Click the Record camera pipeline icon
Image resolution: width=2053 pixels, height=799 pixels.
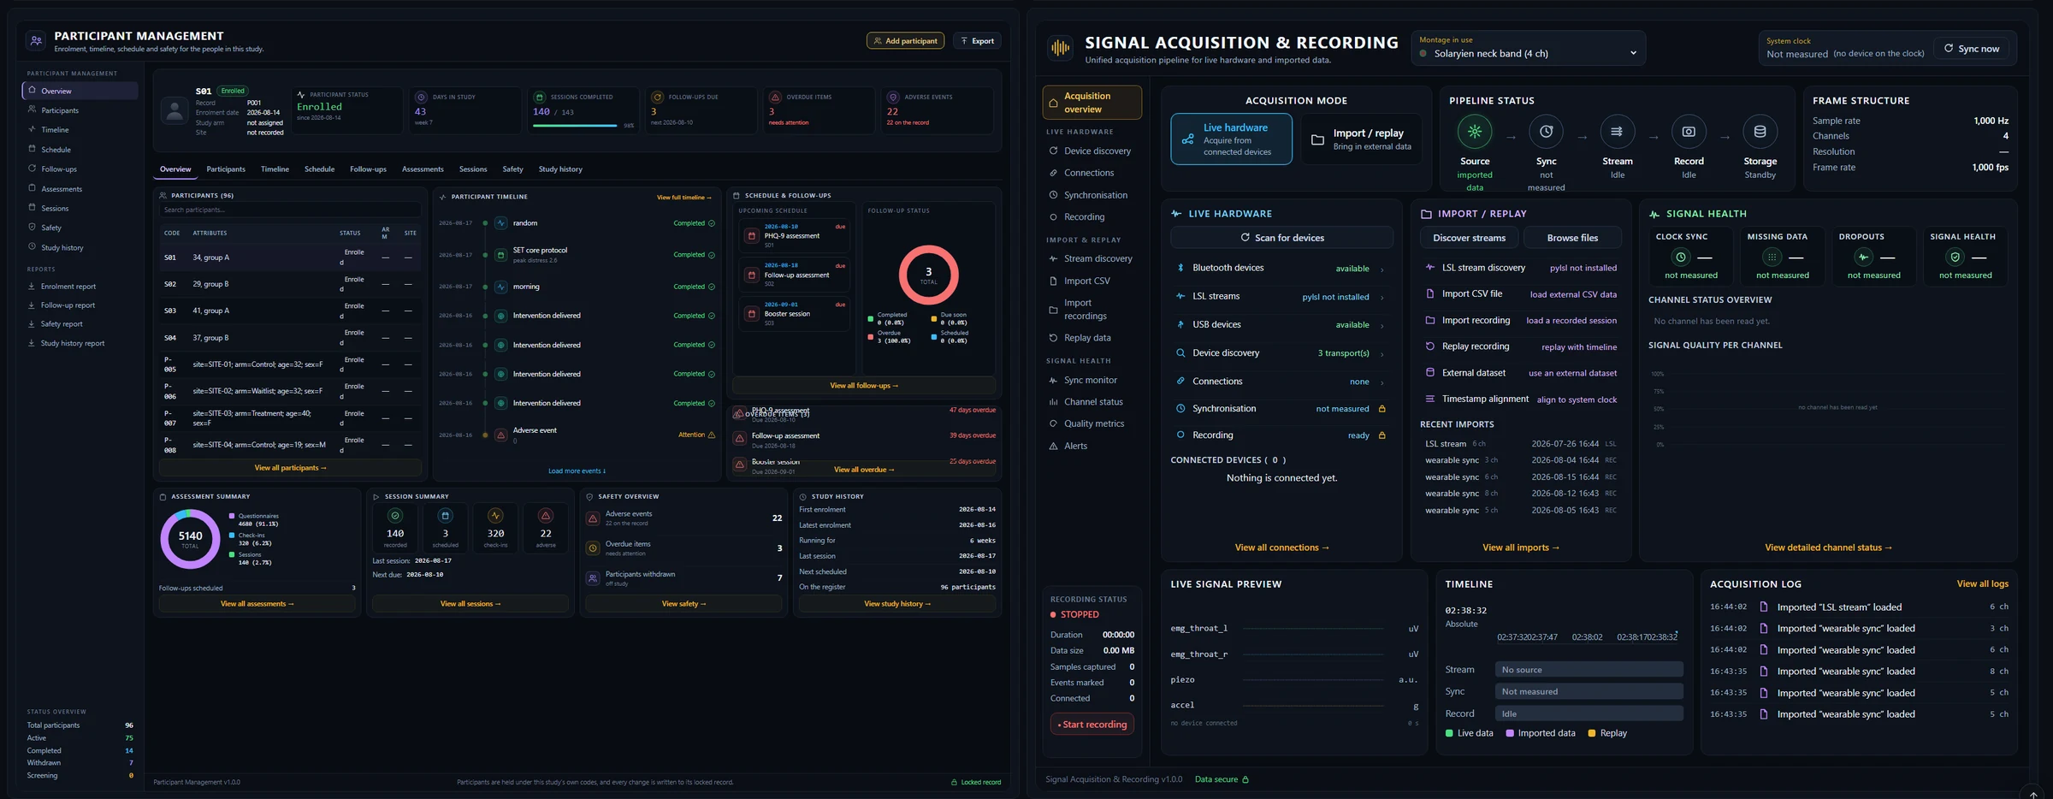pos(1689,132)
